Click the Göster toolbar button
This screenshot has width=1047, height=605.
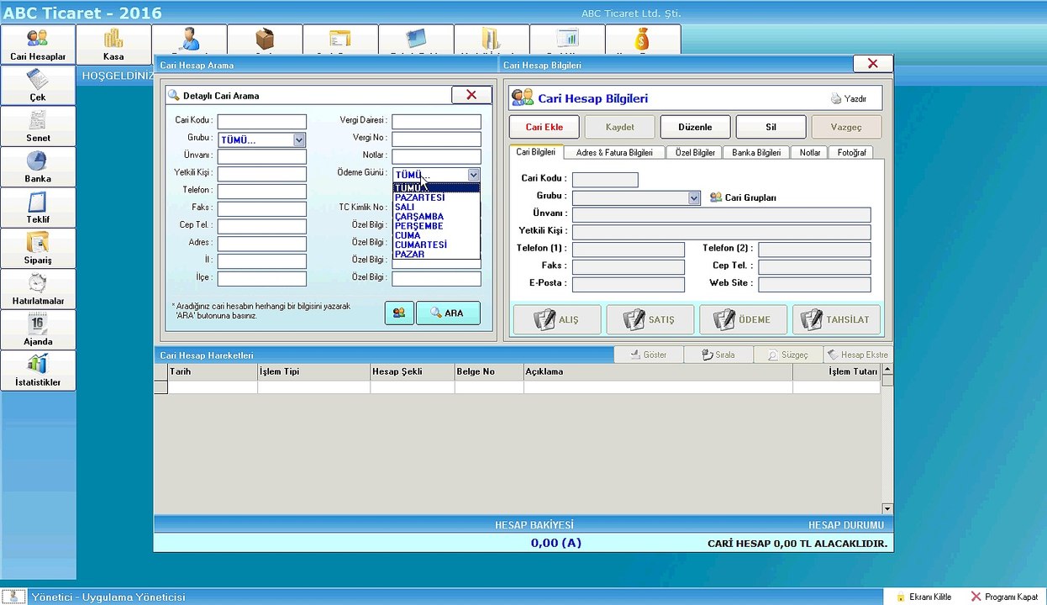point(649,355)
